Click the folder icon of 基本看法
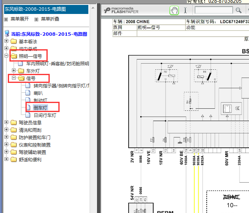The height and width of the screenshot is (213, 249). pyautogui.click(x=14, y=41)
